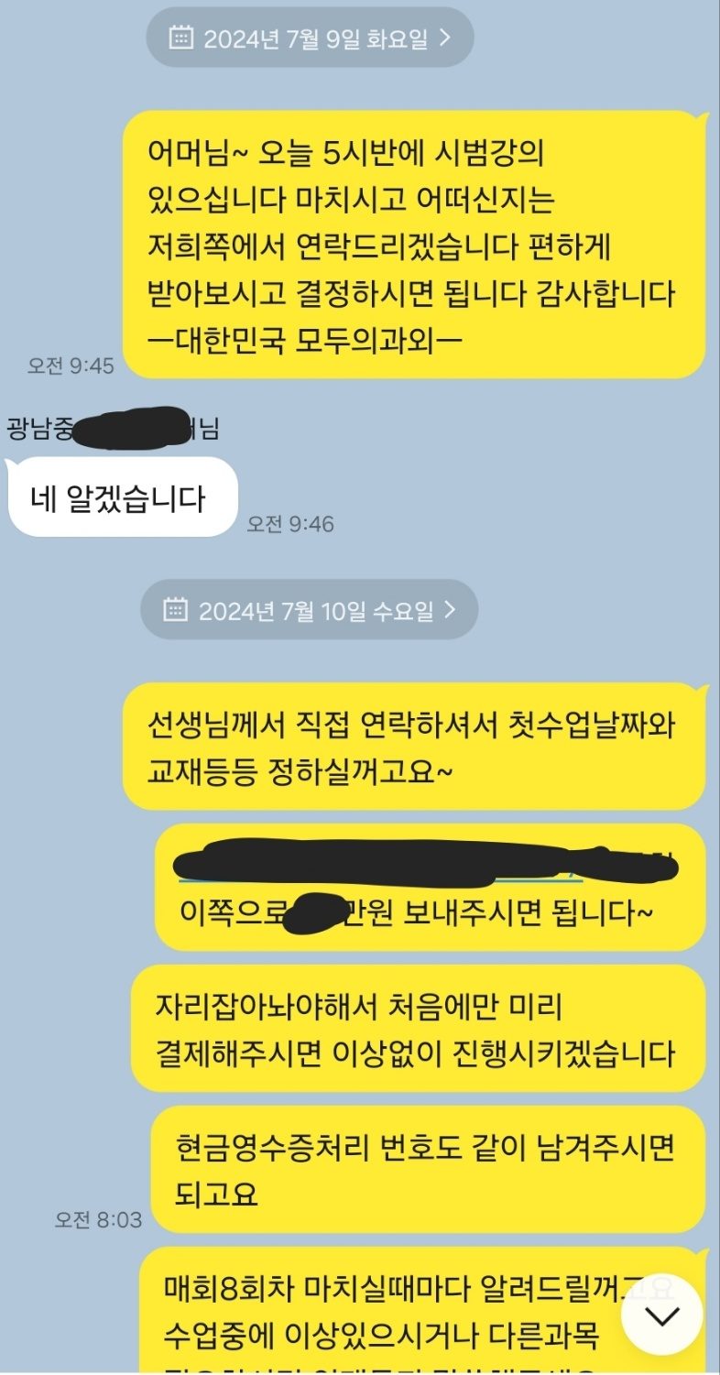Expand the 2024년 7월 10일 수요일 chevron

pyautogui.click(x=449, y=609)
